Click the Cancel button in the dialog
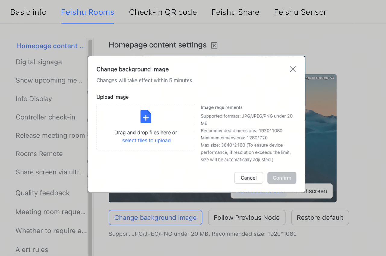The height and width of the screenshot is (256, 386). point(248,178)
